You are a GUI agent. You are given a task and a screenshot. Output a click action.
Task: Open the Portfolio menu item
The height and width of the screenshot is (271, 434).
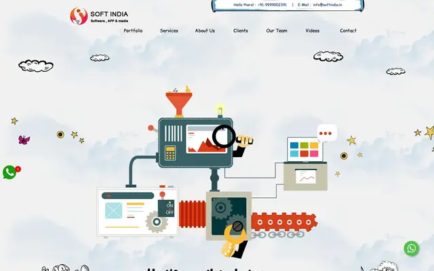133,30
